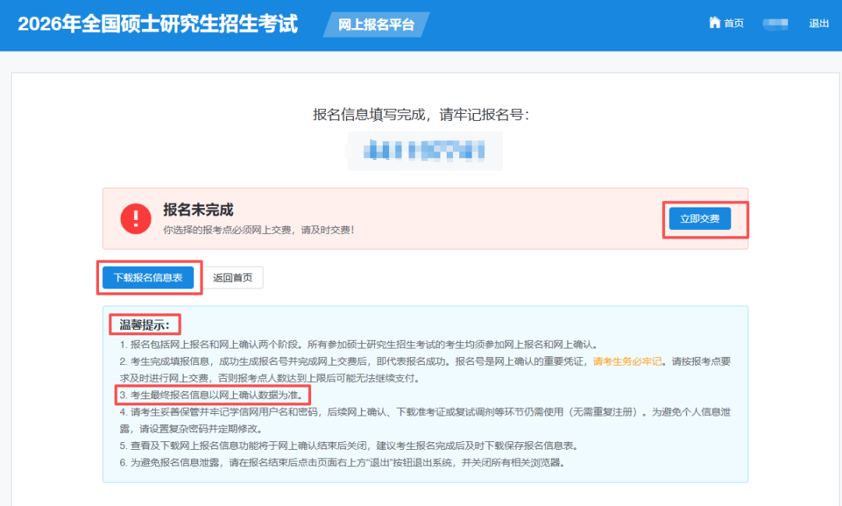Screen dimensions: 842x506
Task: Click tip 3 about 网上确认数据为准
Action: (x=210, y=395)
